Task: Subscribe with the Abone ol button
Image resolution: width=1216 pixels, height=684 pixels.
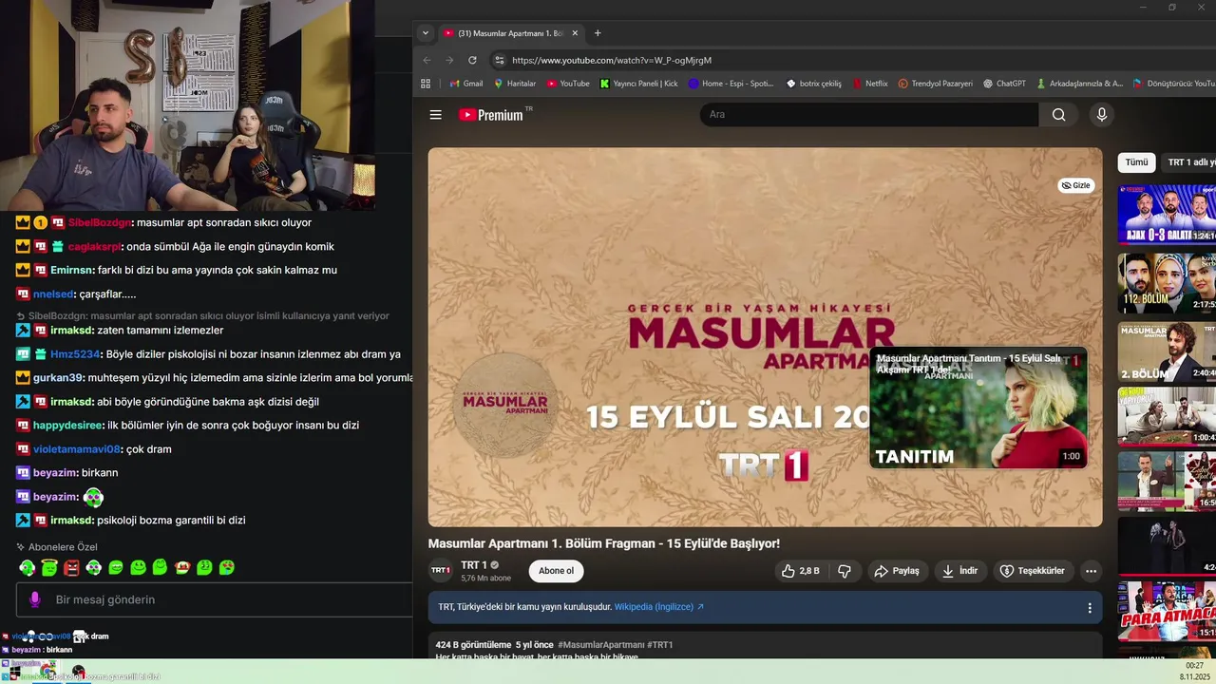Action: (x=557, y=571)
